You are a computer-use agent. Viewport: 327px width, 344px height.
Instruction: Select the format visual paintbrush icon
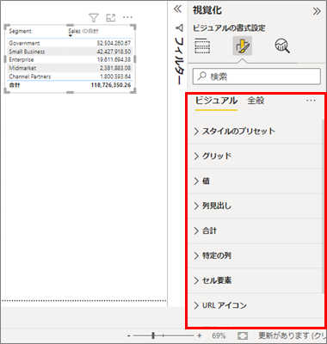tap(243, 46)
